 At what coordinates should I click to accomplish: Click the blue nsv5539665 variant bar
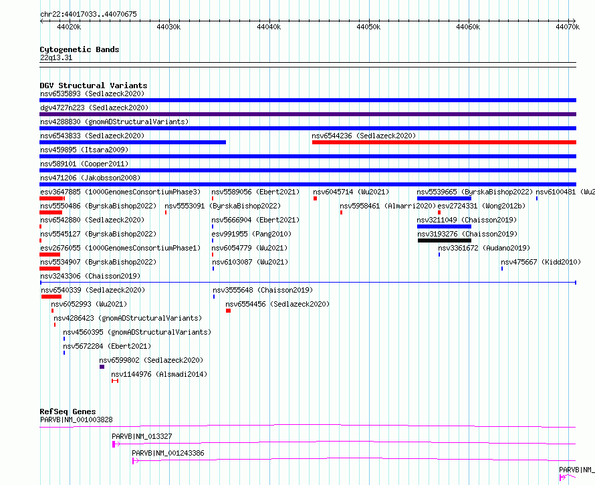point(444,198)
